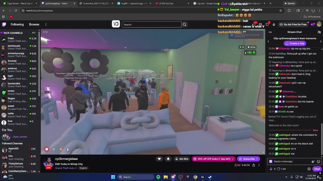
Task: Open the Twitch user profile avatar menu
Action: (319, 24)
